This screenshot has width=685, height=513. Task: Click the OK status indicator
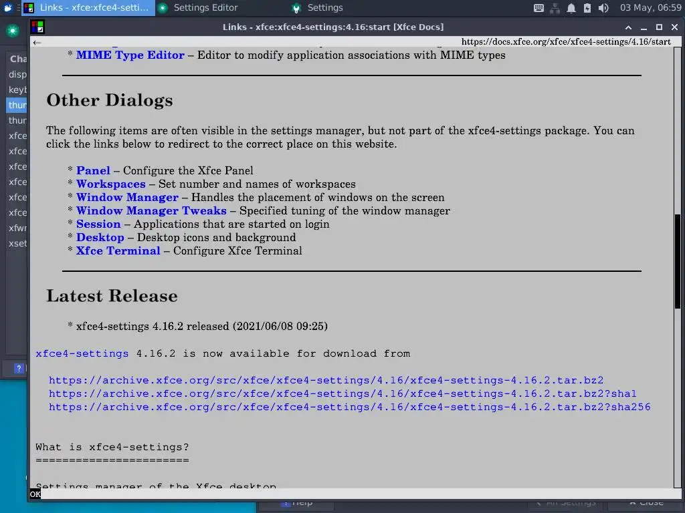[x=35, y=494]
